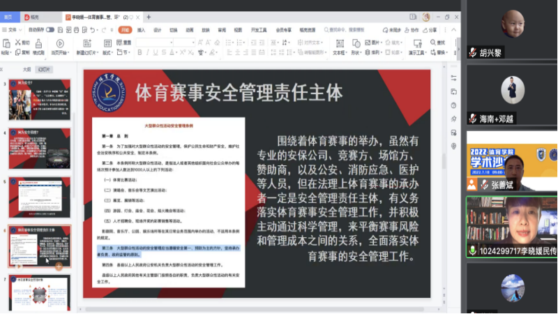Toggle Italic text formatting
558x314 pixels.
click(147, 52)
